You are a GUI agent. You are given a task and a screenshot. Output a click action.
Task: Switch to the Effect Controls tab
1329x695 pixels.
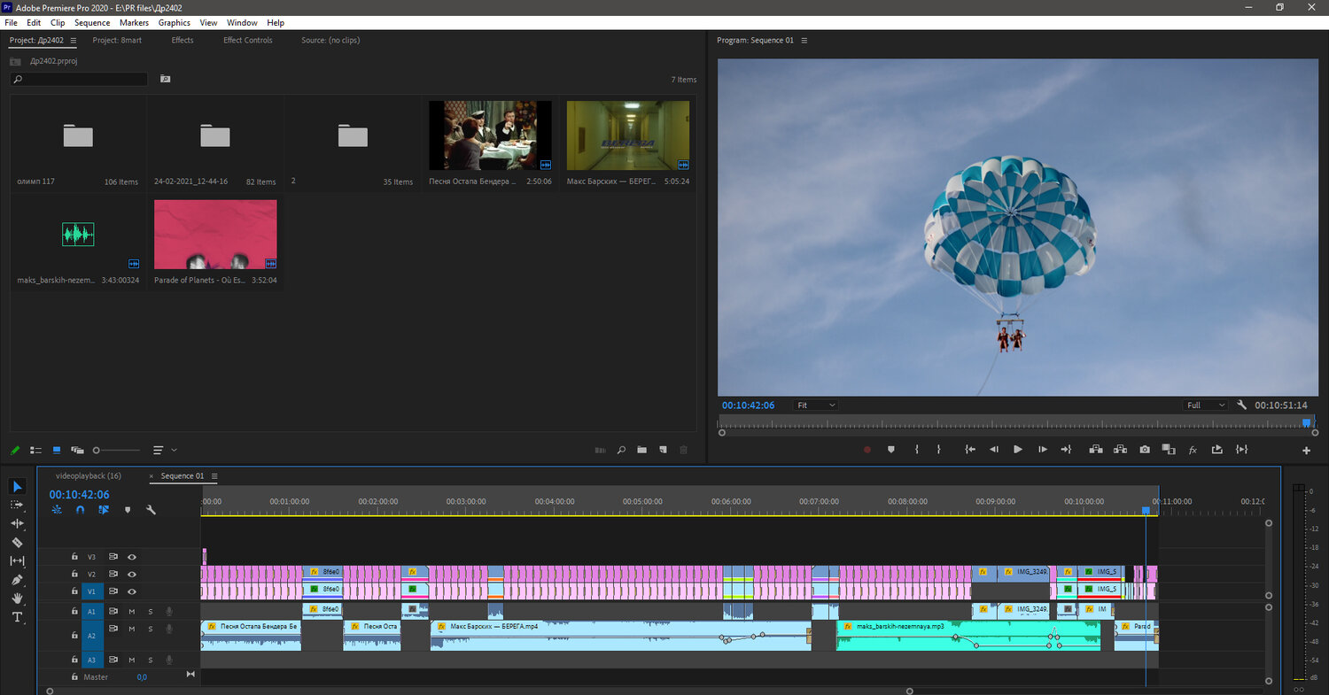click(x=248, y=40)
